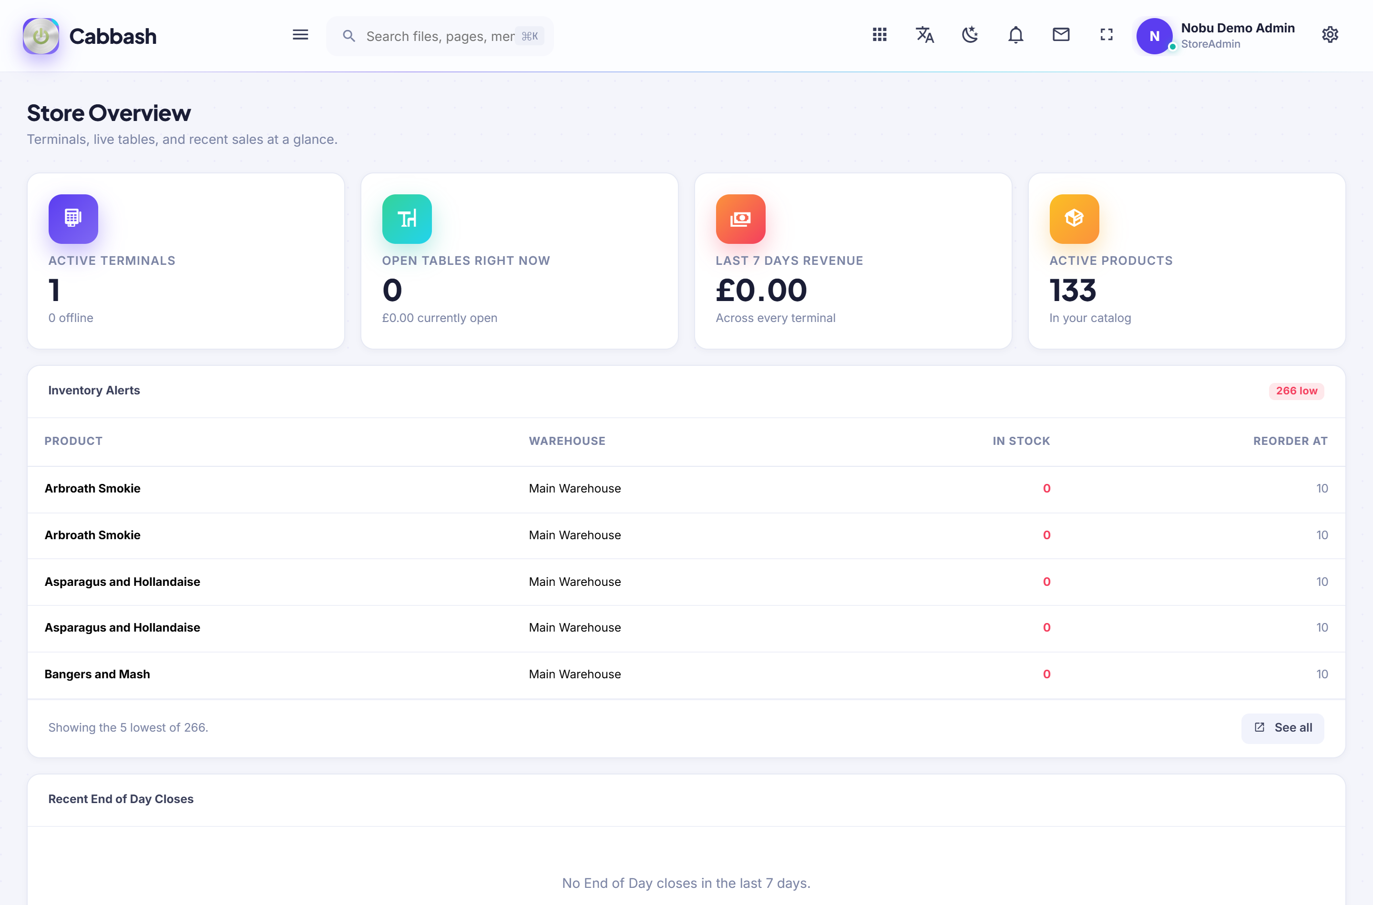Click Main Warehouse in Bangers and Mash row
1373x905 pixels.
pyautogui.click(x=575, y=675)
